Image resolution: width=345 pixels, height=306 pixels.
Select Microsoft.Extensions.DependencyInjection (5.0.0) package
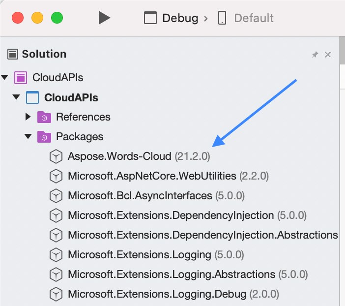[x=171, y=215]
